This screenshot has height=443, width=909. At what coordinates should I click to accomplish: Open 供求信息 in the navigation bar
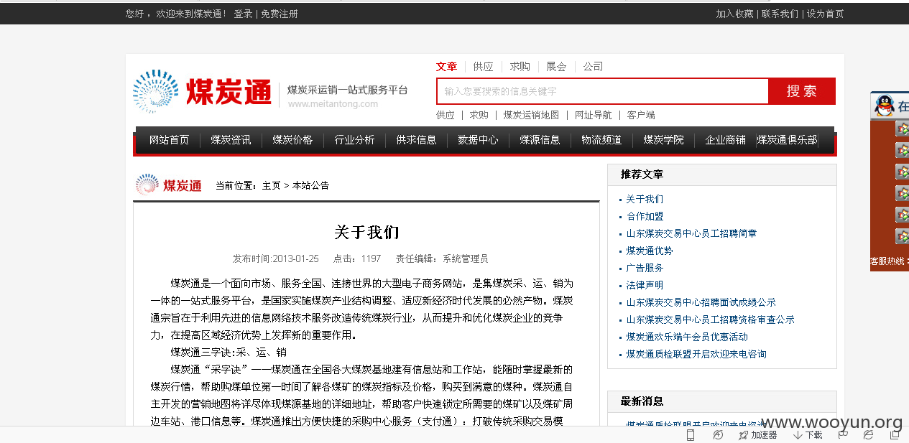click(x=416, y=140)
